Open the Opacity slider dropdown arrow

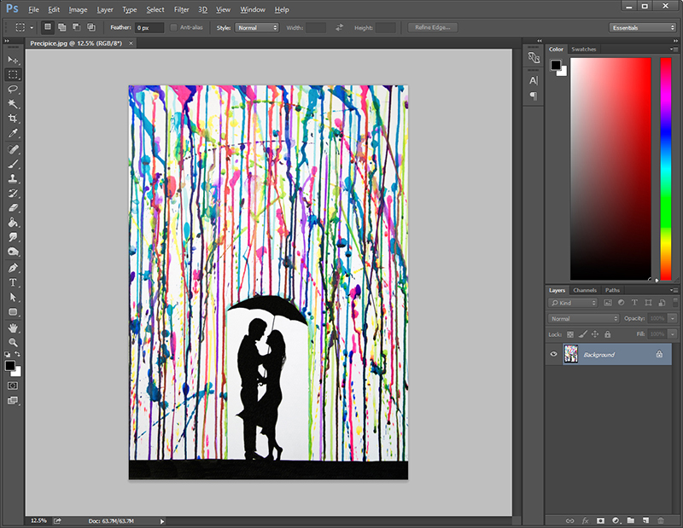coord(673,319)
